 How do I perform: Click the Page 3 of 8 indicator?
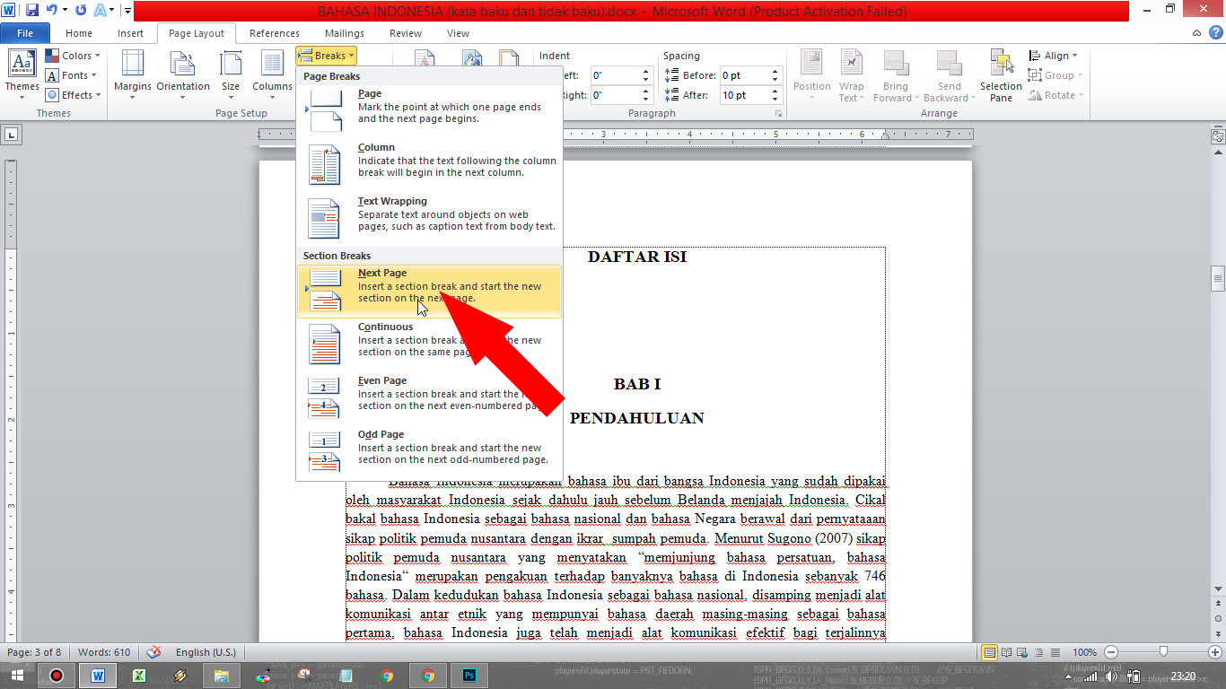pyautogui.click(x=35, y=652)
